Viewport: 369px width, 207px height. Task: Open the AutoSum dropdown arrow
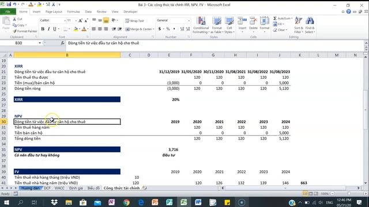point(292,18)
